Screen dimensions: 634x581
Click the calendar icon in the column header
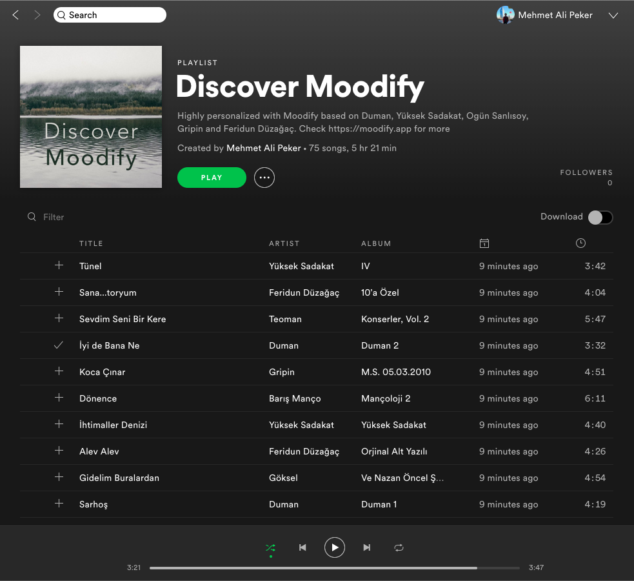pos(484,243)
